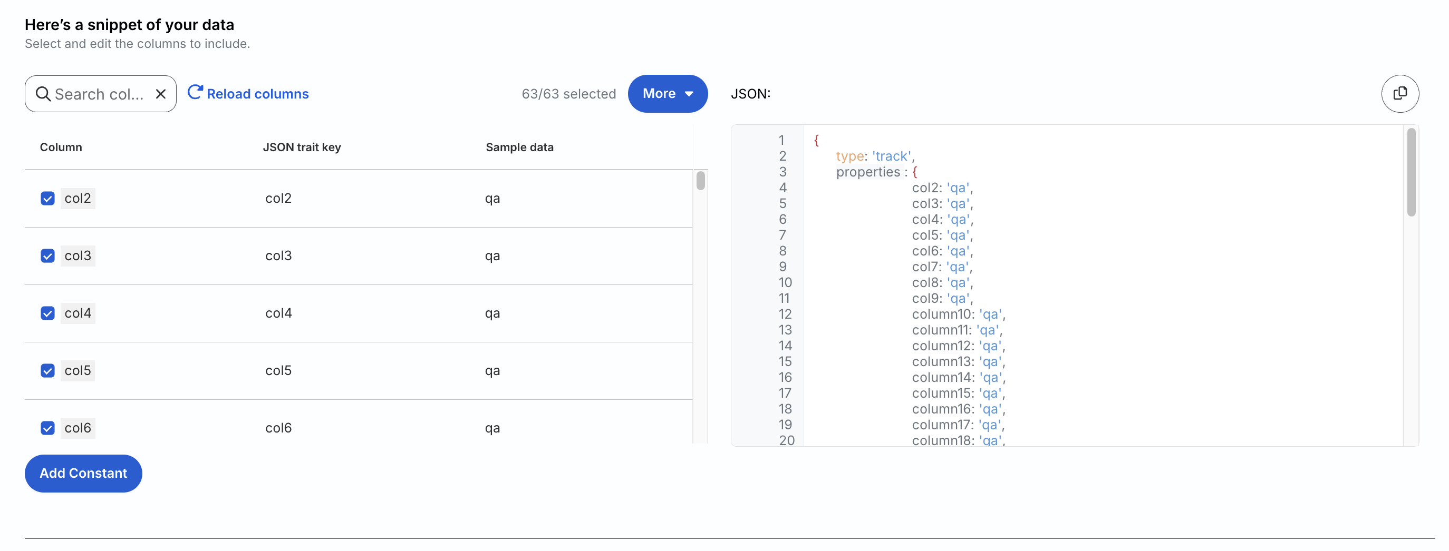Click the reload arrow icon

(195, 92)
